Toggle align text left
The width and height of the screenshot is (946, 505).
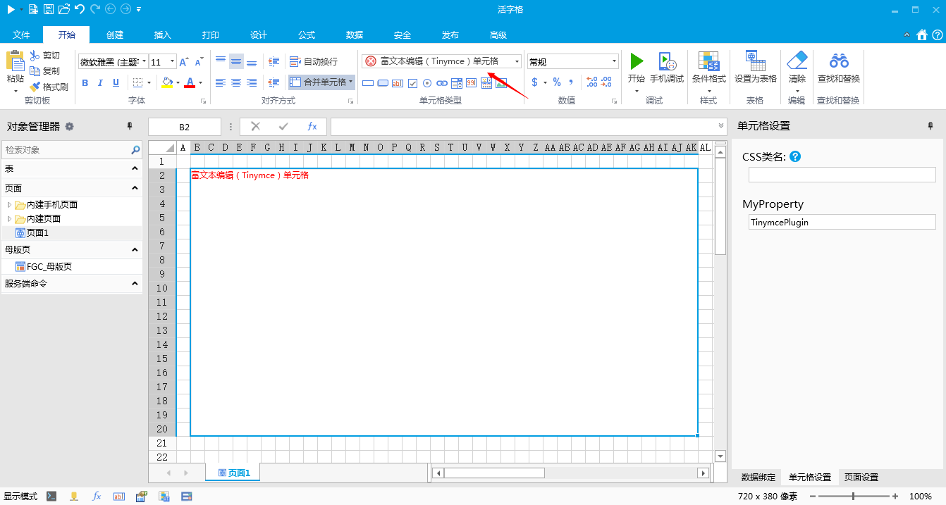[221, 82]
